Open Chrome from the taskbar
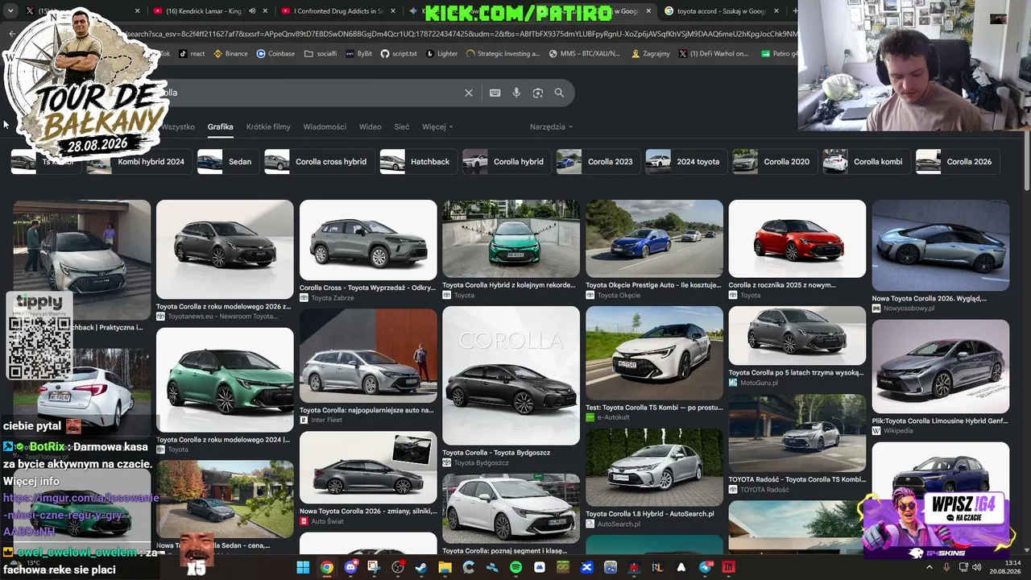This screenshot has height=580, width=1031. coord(326,567)
